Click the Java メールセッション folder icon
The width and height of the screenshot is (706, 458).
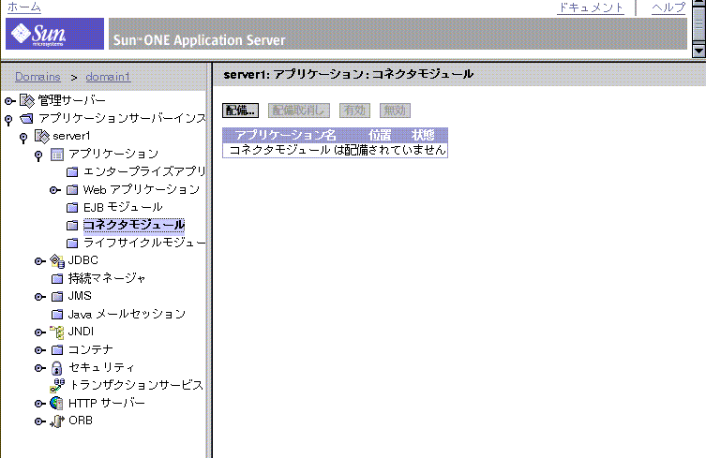click(x=57, y=315)
